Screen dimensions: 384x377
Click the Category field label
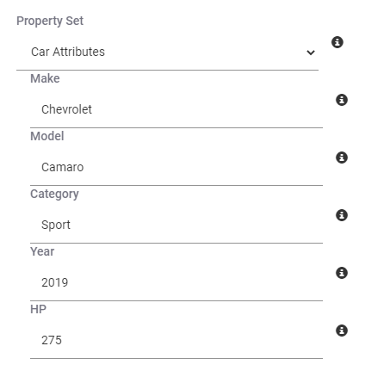pos(54,195)
